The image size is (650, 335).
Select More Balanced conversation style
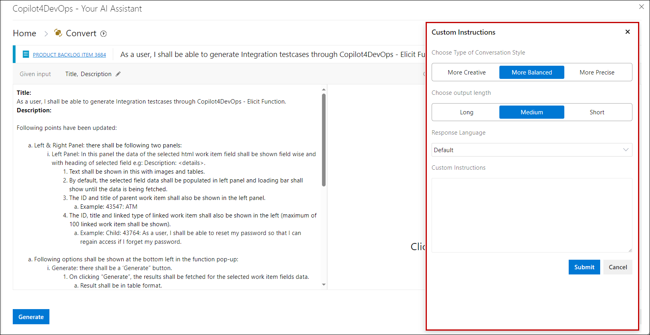coord(532,72)
